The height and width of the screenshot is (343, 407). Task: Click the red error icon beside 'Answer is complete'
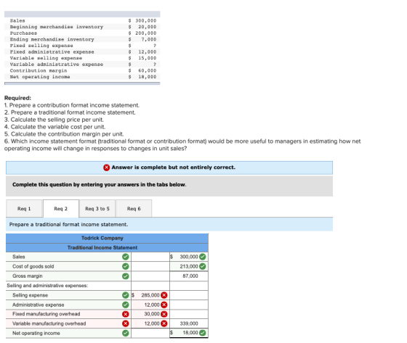pos(106,168)
